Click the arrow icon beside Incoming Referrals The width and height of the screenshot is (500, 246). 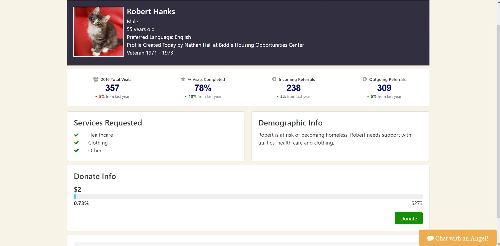click(x=274, y=79)
